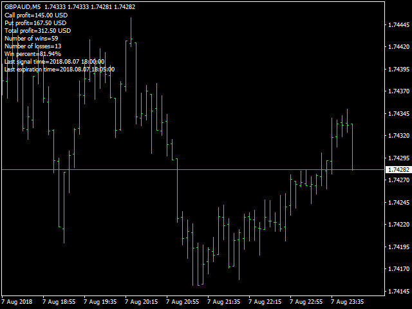Click the 1.74145 price scale label
The image size is (412, 309).
[399, 292]
